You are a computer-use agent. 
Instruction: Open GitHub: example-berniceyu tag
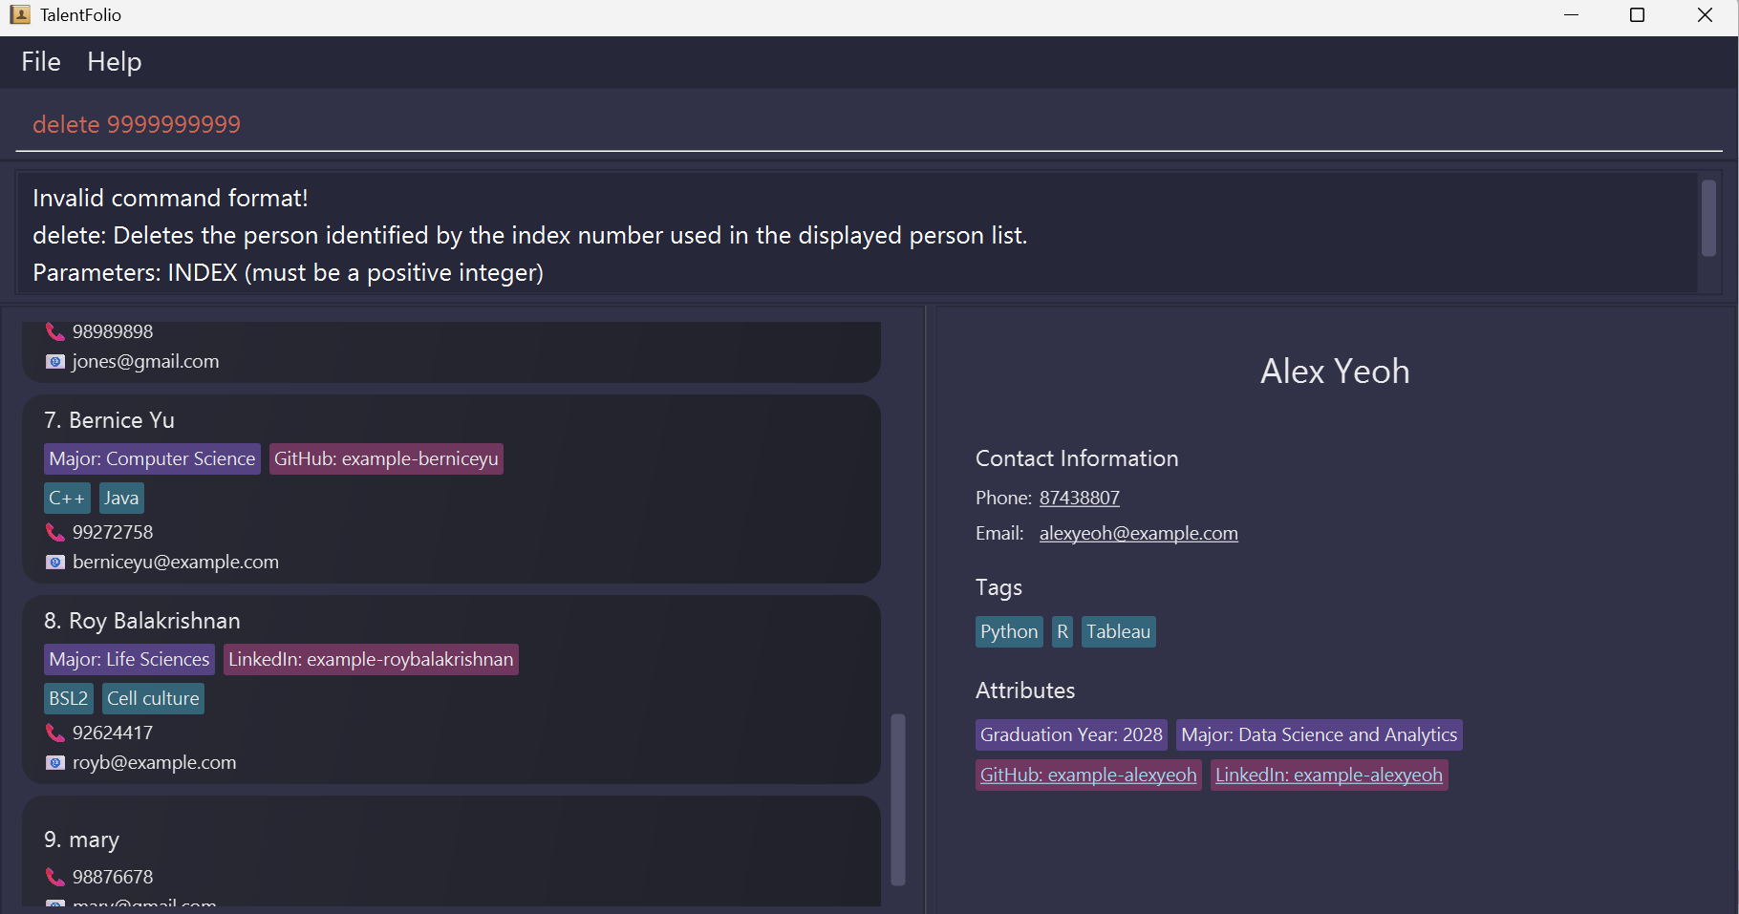[x=386, y=459]
